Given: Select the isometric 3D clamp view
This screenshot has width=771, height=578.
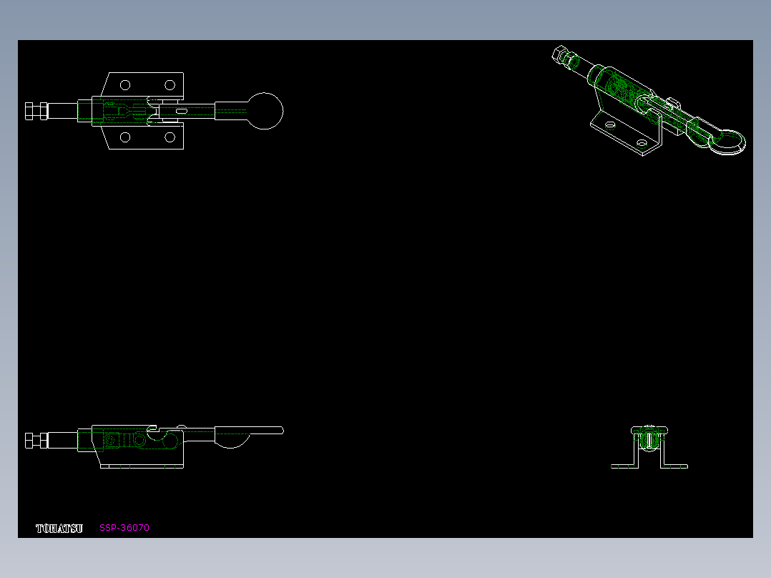Looking at the screenshot, I should [x=649, y=101].
